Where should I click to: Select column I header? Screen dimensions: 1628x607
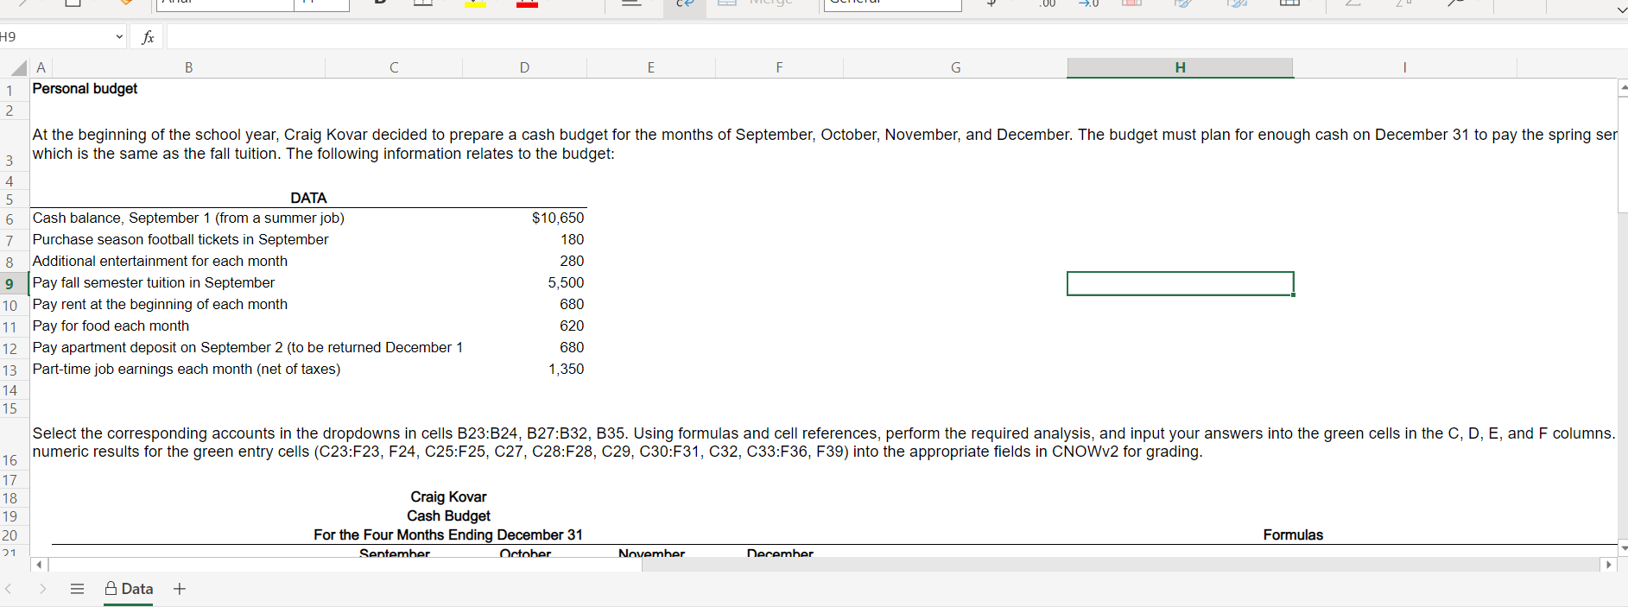(x=1404, y=67)
